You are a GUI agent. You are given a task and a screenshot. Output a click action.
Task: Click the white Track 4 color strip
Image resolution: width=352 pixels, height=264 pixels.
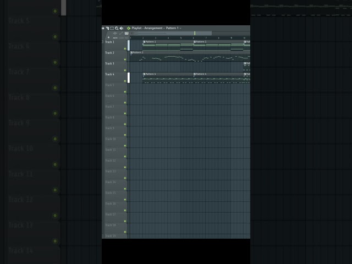(x=129, y=78)
